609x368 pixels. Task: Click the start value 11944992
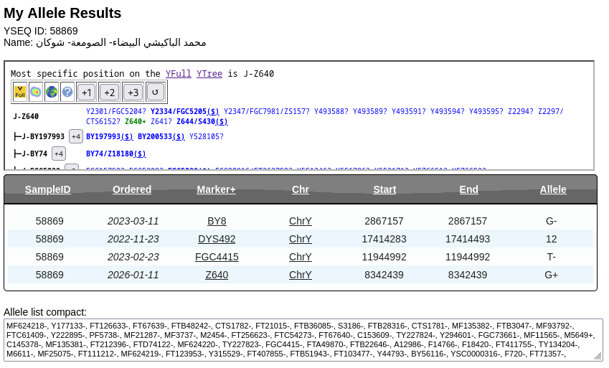coord(384,257)
